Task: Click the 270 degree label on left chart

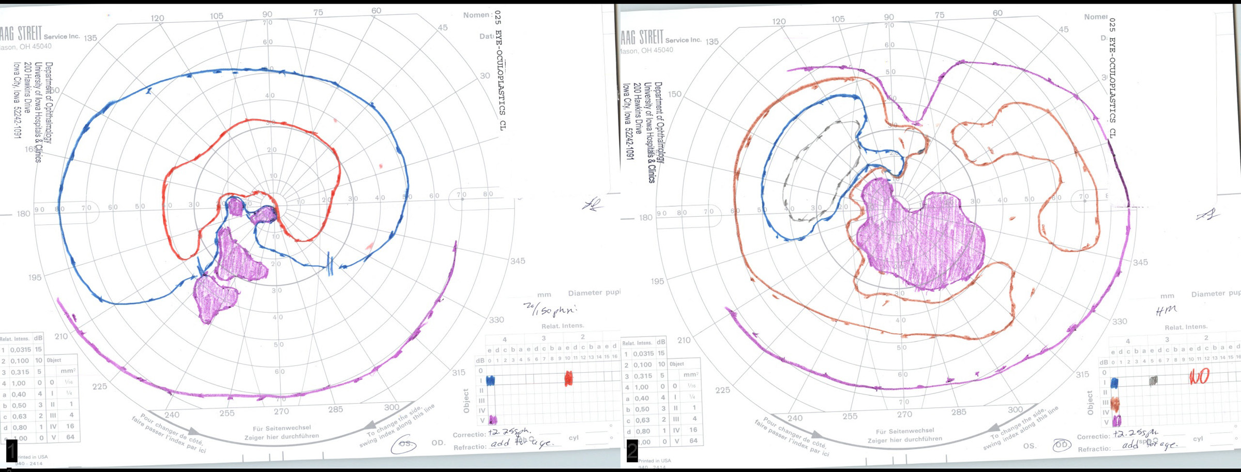Action: pos(281,412)
